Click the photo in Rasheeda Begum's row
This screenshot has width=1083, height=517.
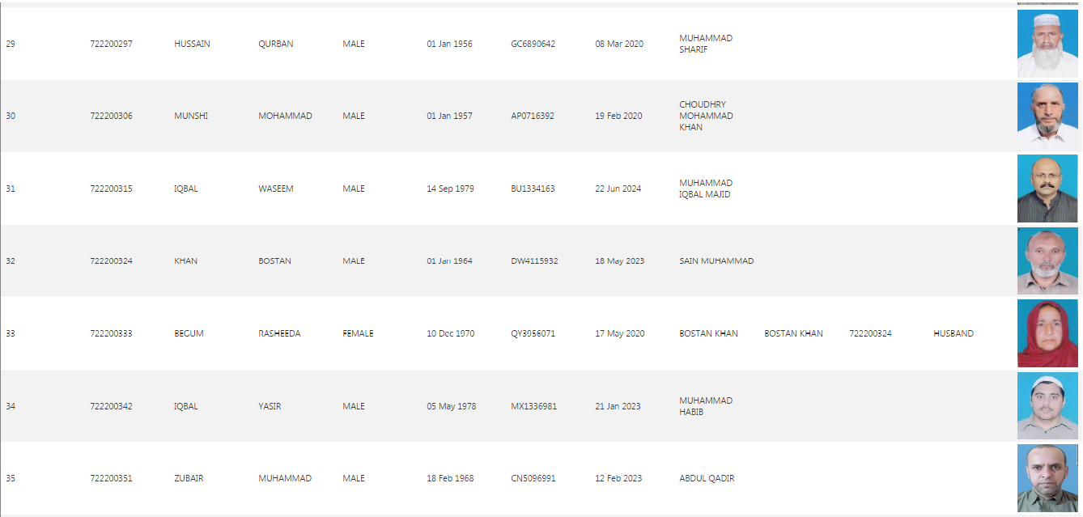[x=1047, y=333]
